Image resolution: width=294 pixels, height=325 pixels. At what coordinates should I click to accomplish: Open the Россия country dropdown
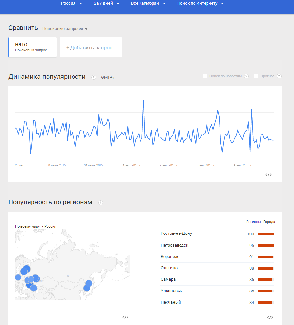[x=71, y=4]
